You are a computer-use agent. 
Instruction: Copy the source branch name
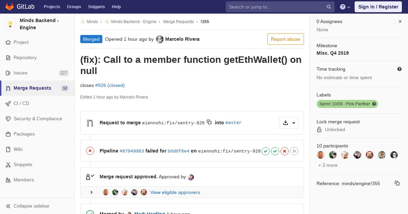click(x=209, y=122)
